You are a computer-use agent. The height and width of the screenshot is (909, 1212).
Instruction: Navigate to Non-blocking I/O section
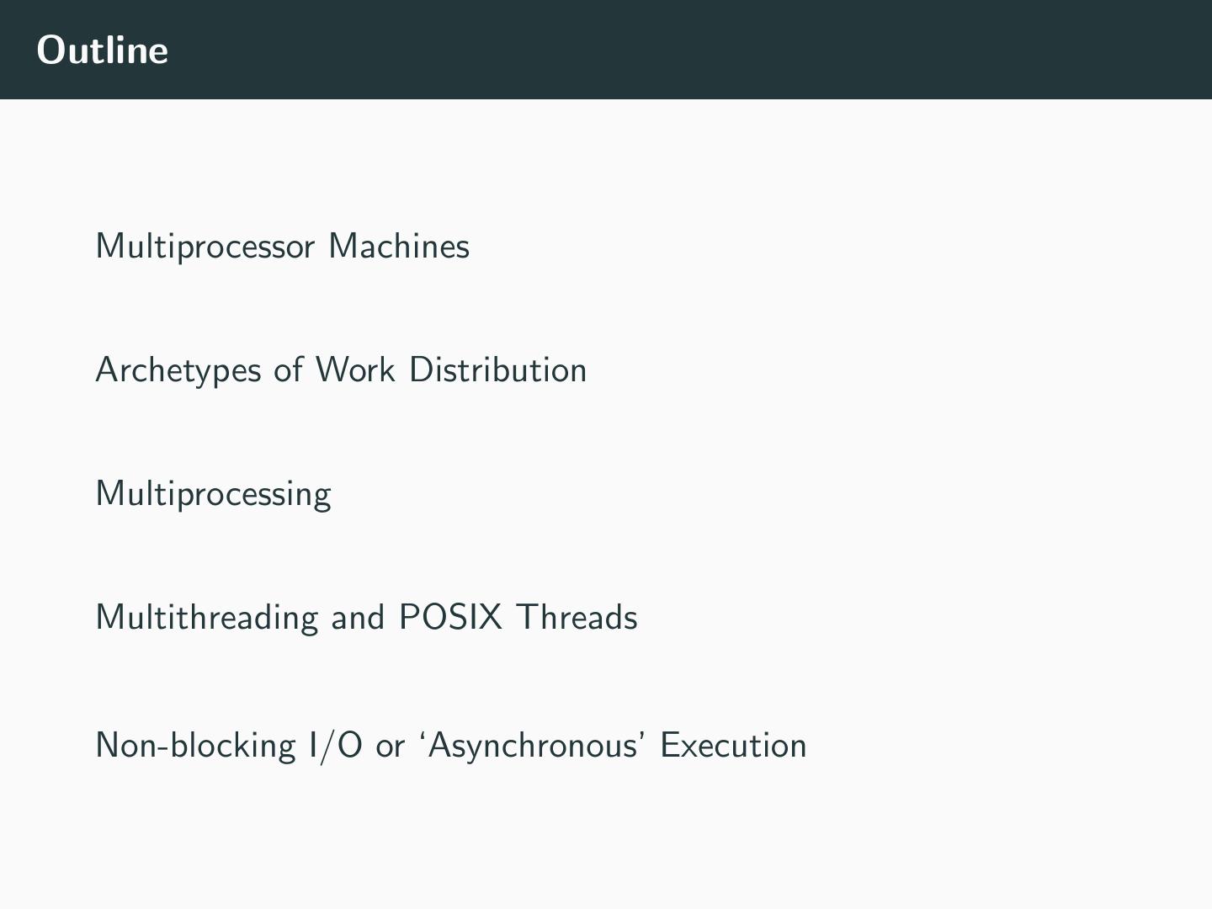point(450,746)
